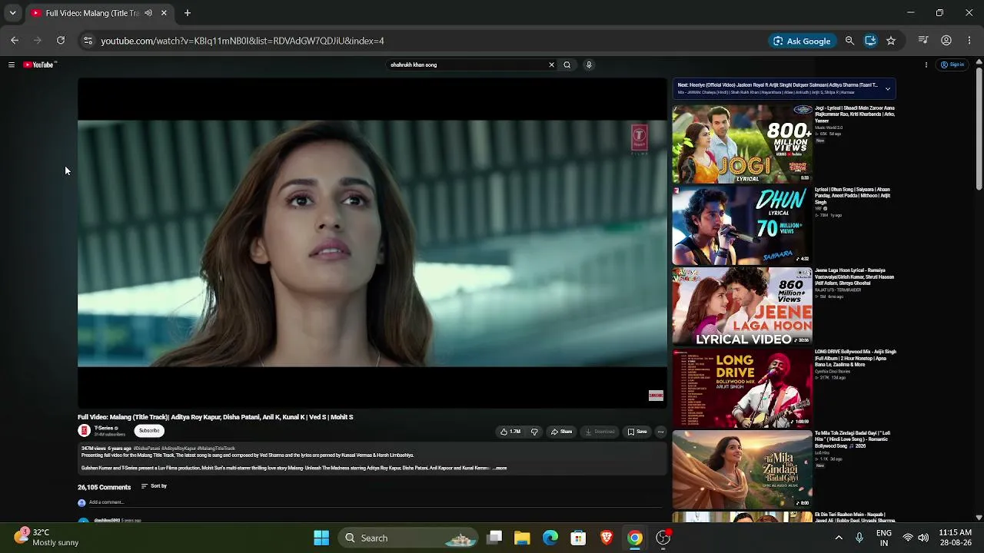Open Jeene Laga Hoon lyrical thumbnail
Image resolution: width=984 pixels, height=553 pixels.
pyautogui.click(x=742, y=307)
